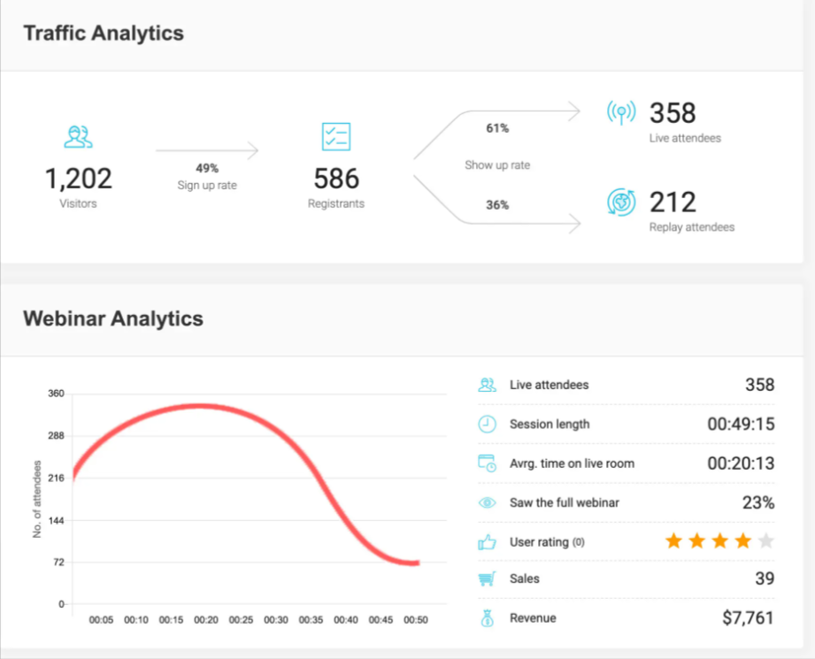Viewport: 815px width, 659px height.
Task: Click the fourth orange rating star
Action: [743, 541]
